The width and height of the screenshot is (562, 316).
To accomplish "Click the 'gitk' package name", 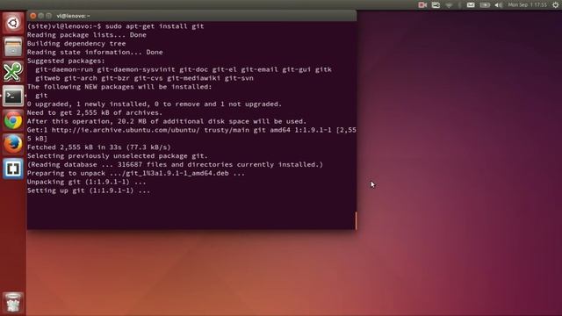I will tap(323, 69).
